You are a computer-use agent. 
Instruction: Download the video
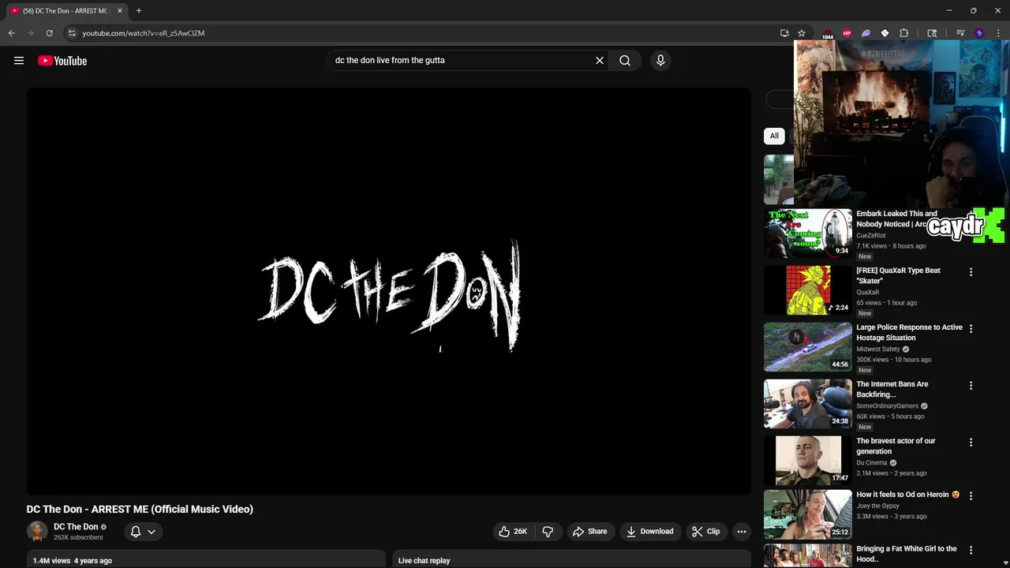pos(649,532)
